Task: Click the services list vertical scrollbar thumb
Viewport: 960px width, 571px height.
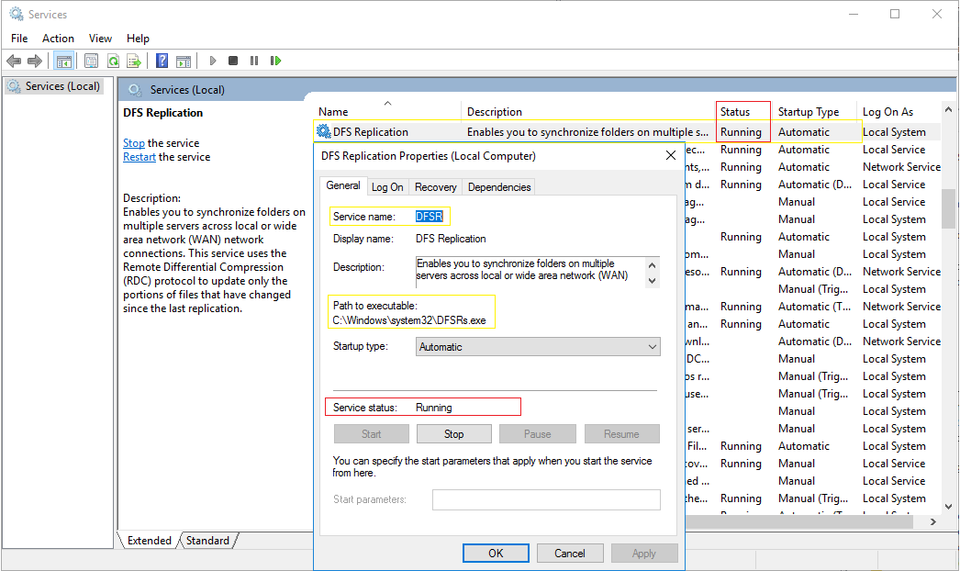Action: pyautogui.click(x=948, y=208)
